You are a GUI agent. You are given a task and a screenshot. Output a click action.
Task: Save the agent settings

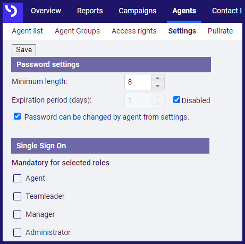pyautogui.click(x=24, y=49)
